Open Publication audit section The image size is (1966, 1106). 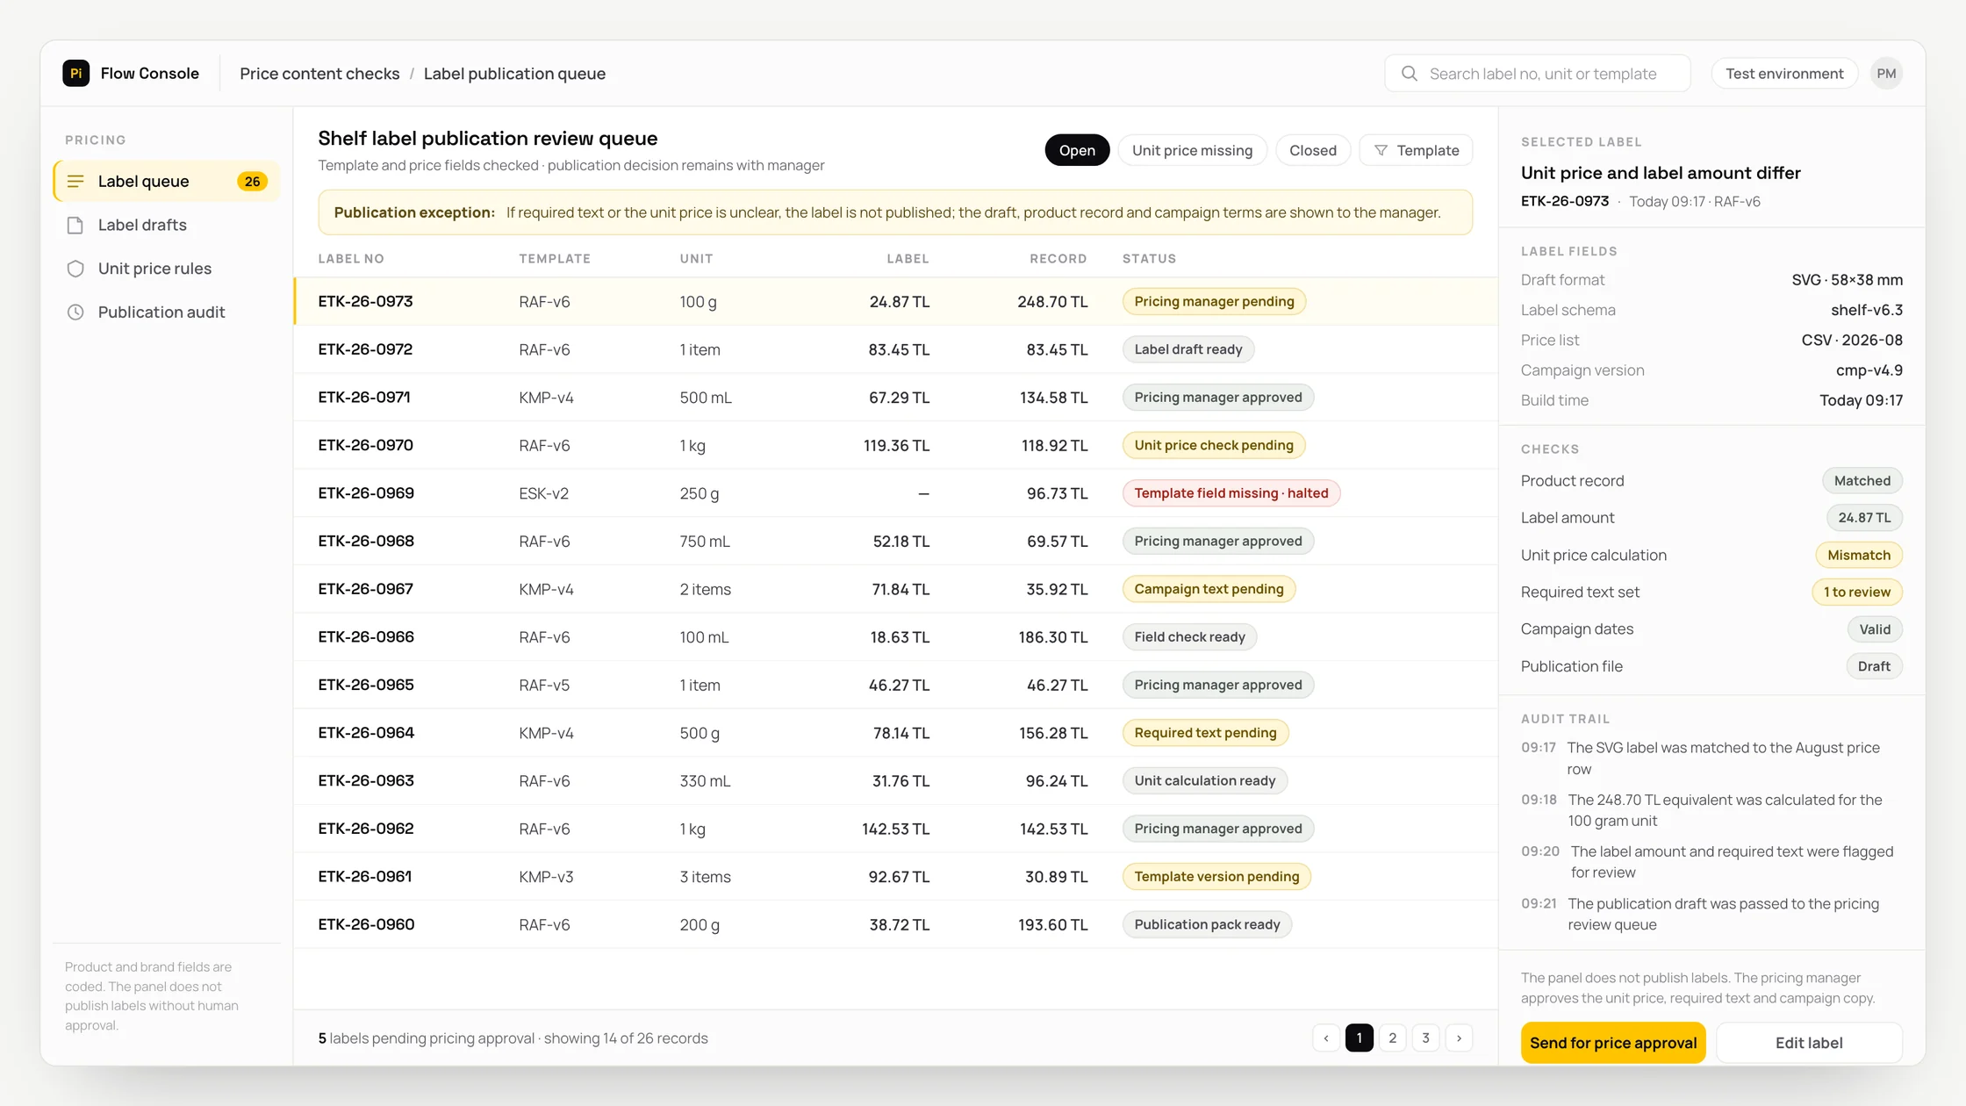[167, 312]
